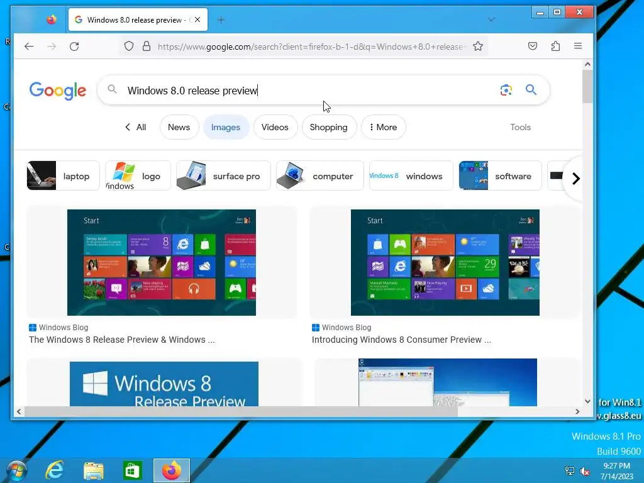Screen dimensions: 644x483
Task: Click the horizontal scrollbar left arrow
Action: click(19, 411)
